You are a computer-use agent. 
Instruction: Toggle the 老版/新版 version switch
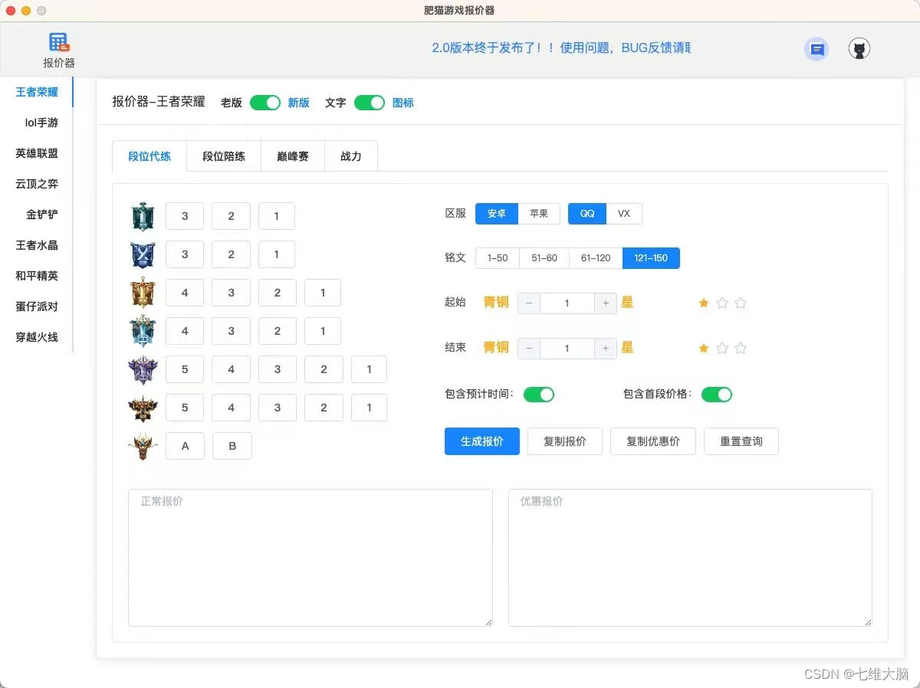265,103
